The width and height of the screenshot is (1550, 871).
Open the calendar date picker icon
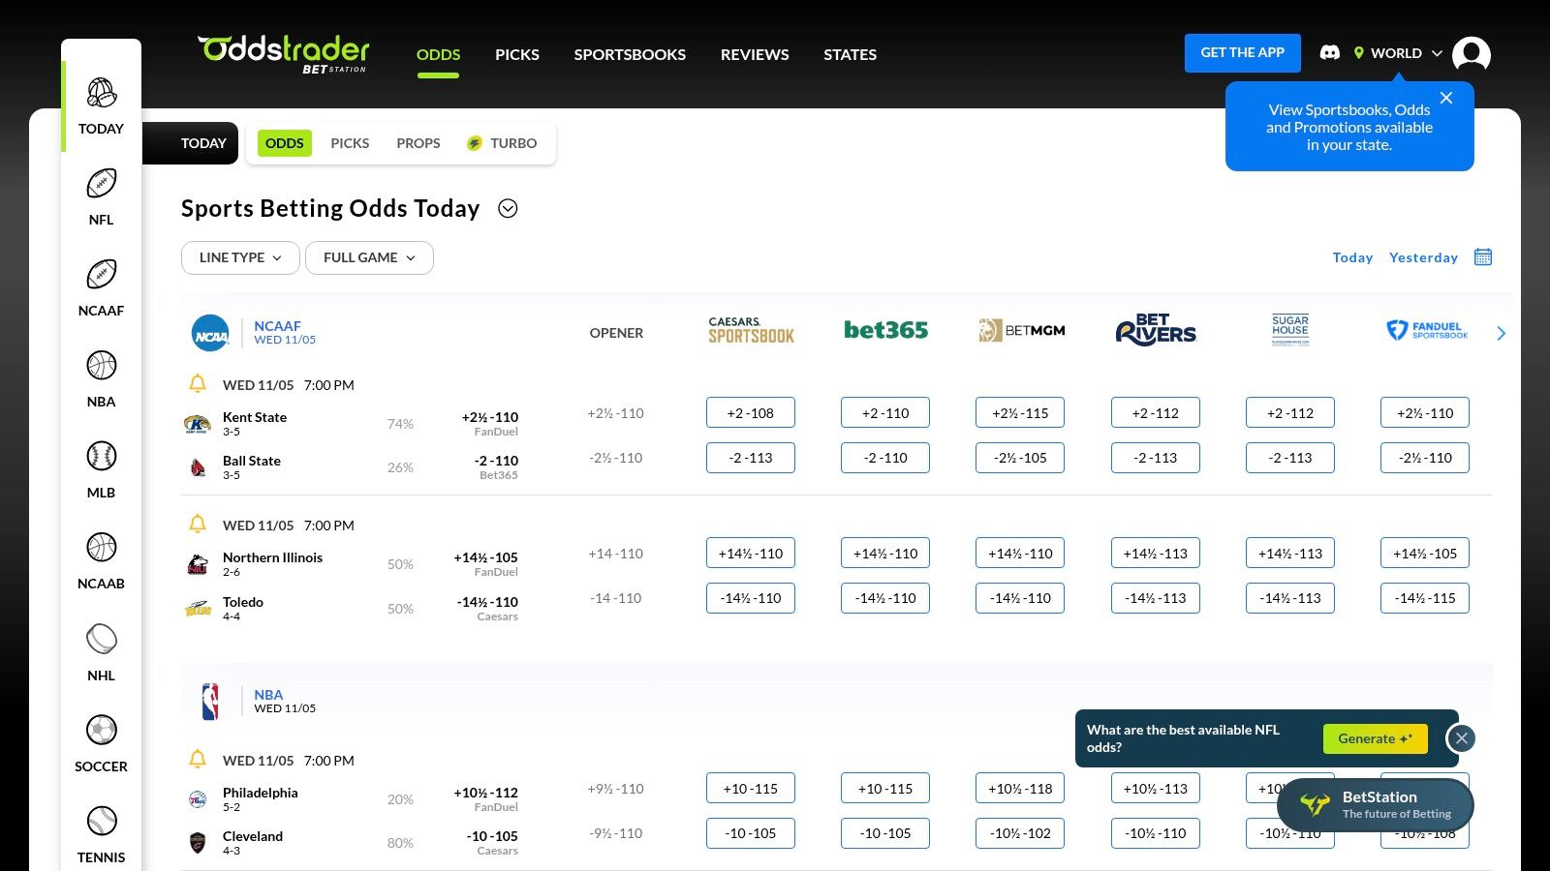click(1482, 257)
